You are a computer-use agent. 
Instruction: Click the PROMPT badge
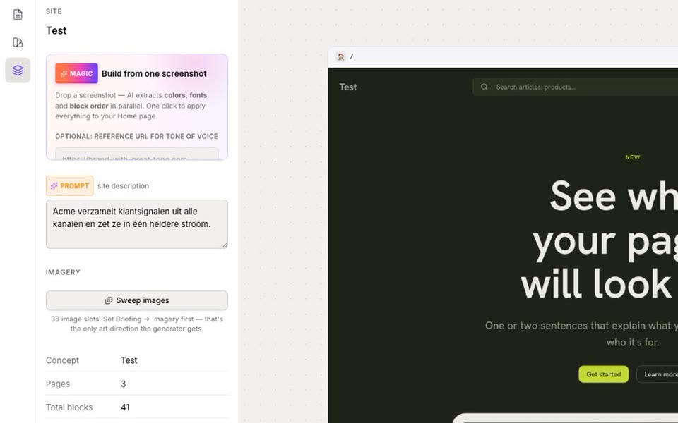[x=70, y=185]
